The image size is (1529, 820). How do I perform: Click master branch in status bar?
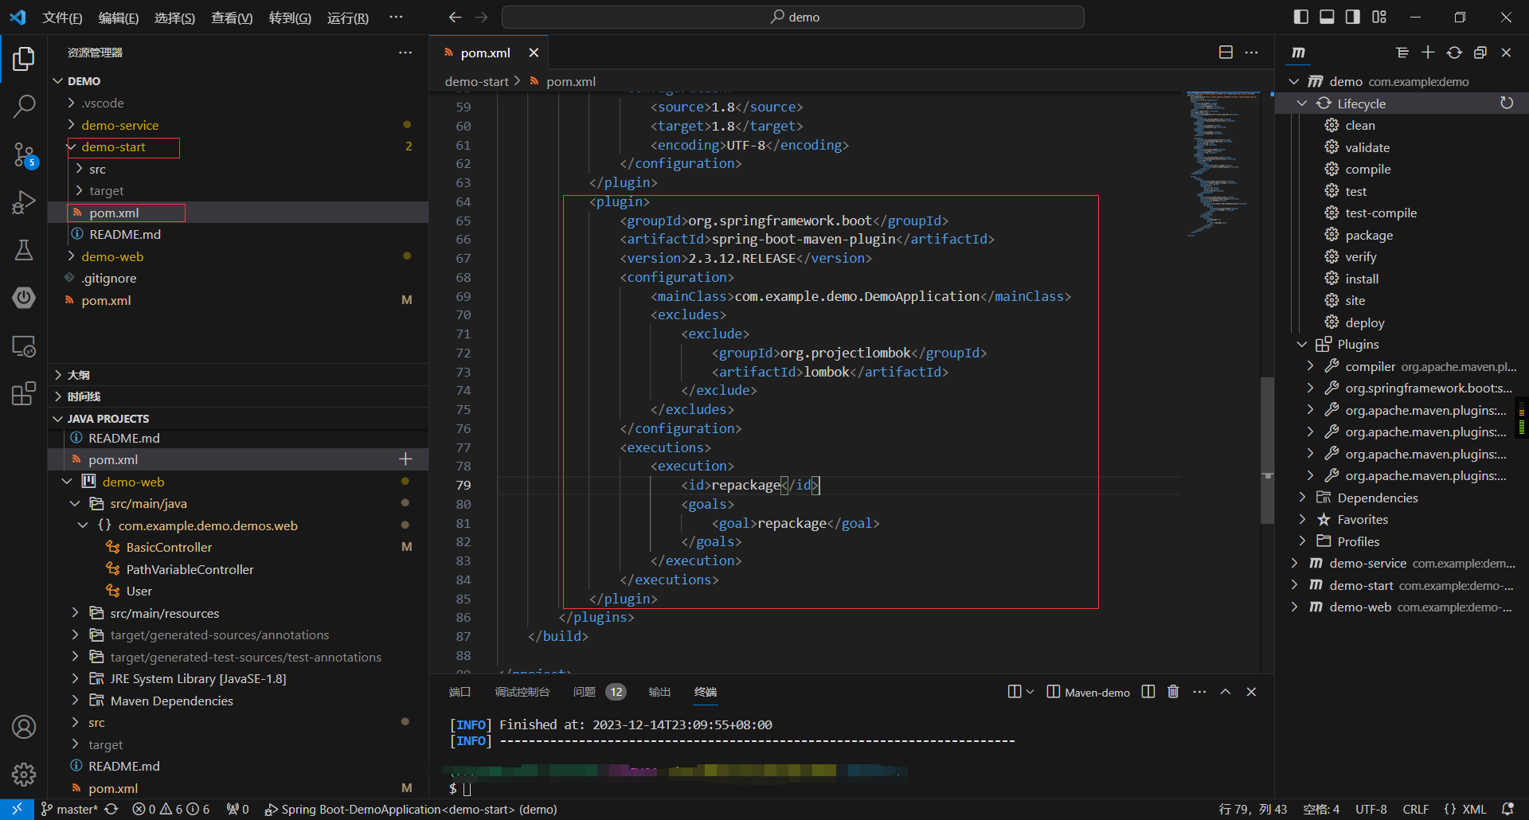click(x=69, y=809)
